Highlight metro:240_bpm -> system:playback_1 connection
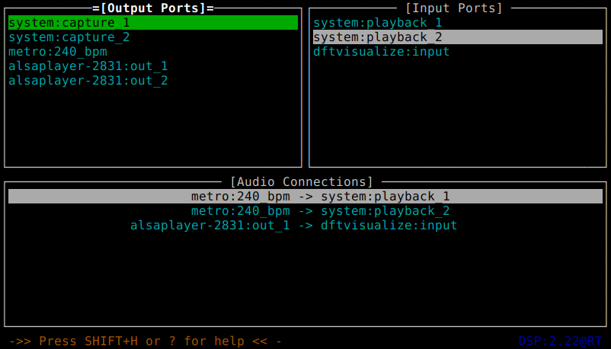Image resolution: width=611 pixels, height=349 pixels. pyautogui.click(x=305, y=196)
